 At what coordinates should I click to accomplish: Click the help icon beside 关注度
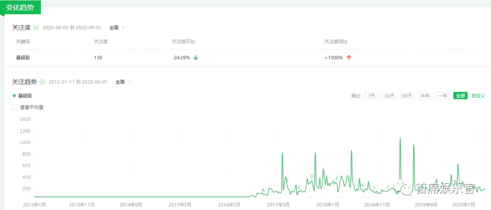point(36,28)
